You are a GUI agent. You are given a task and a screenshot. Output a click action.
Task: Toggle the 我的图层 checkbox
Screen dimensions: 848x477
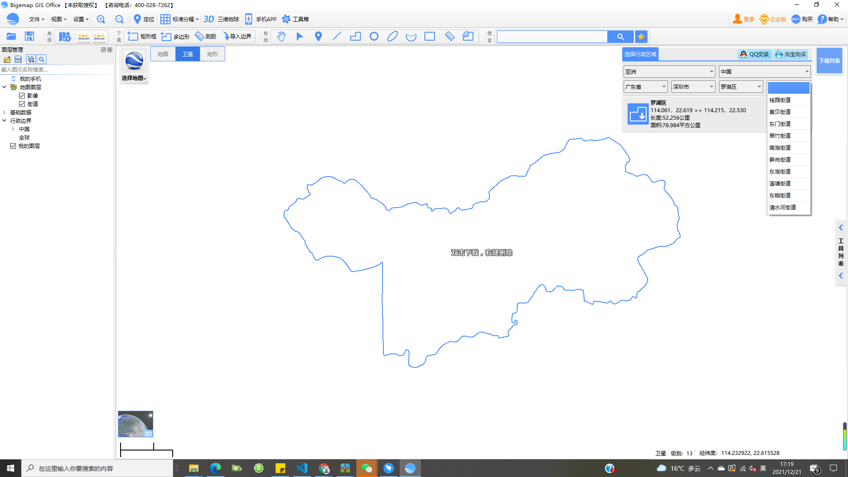tap(13, 146)
